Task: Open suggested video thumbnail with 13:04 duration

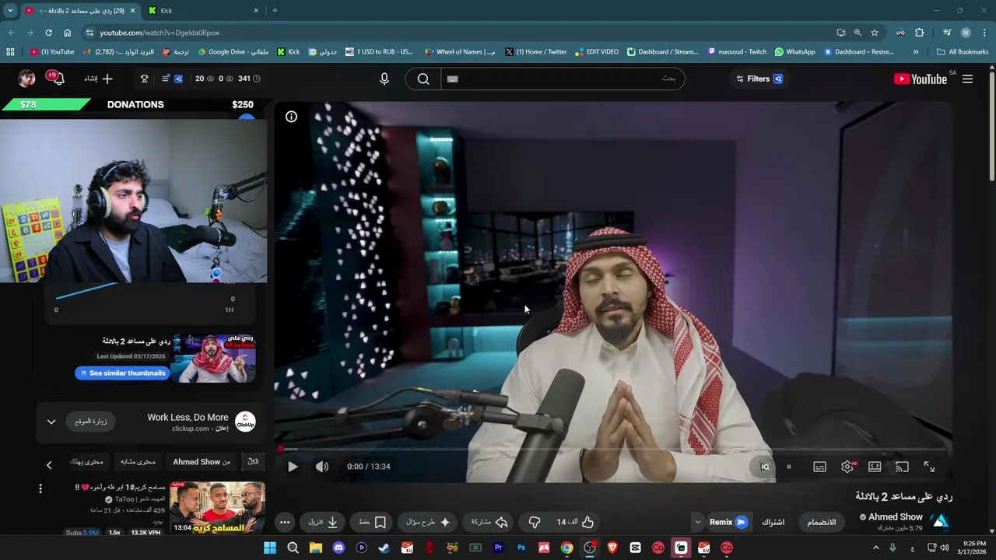Action: pos(217,509)
